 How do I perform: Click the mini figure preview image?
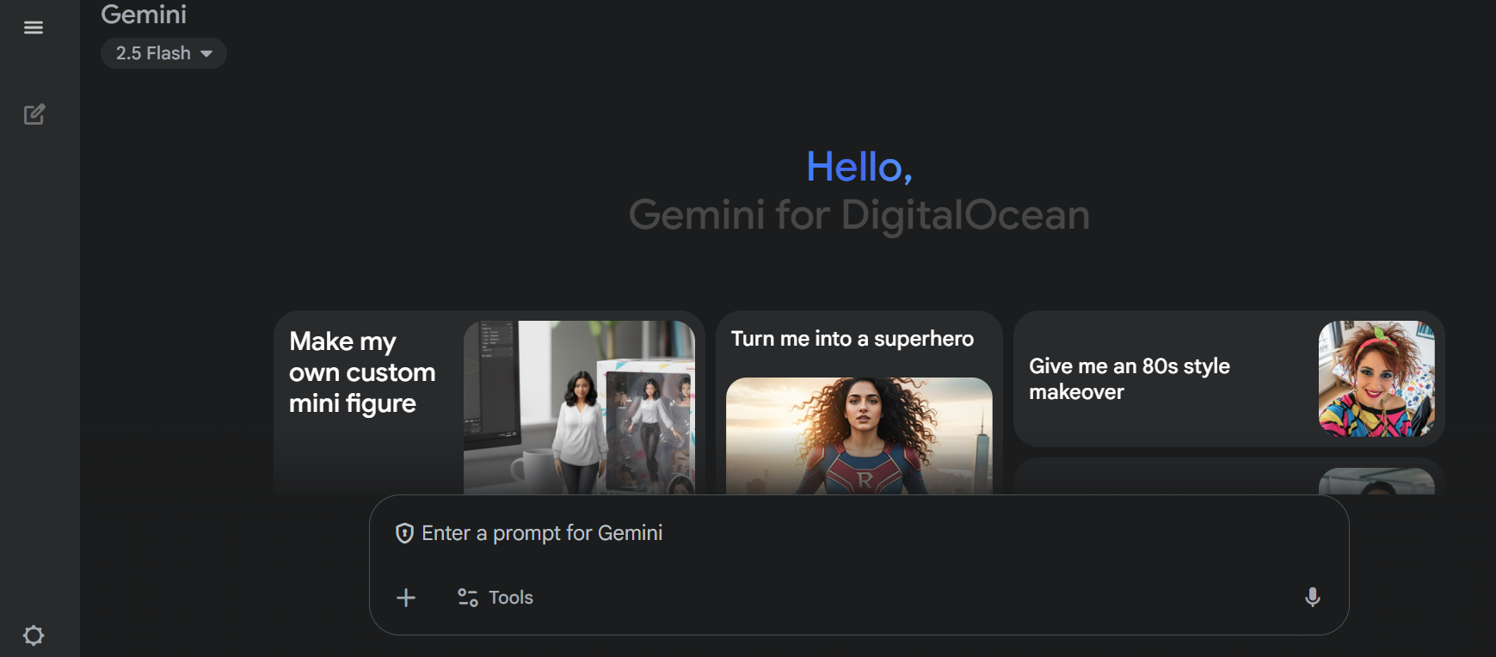click(579, 408)
